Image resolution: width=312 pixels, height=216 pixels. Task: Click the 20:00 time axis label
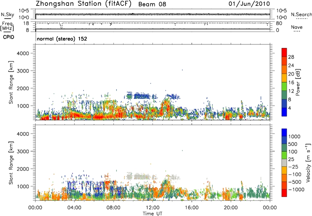[x=230, y=208]
